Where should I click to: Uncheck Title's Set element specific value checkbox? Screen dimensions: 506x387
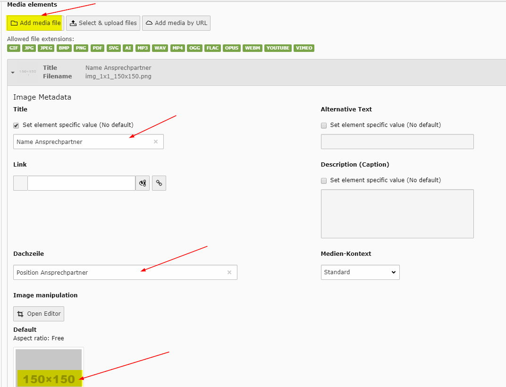17,125
